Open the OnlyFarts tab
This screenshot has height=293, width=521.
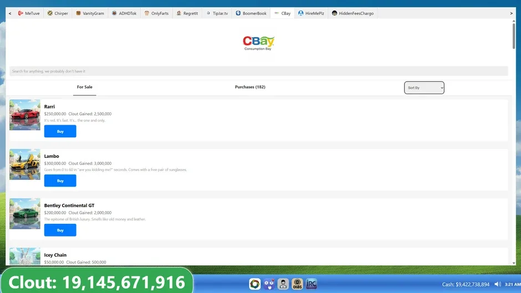coord(156,13)
